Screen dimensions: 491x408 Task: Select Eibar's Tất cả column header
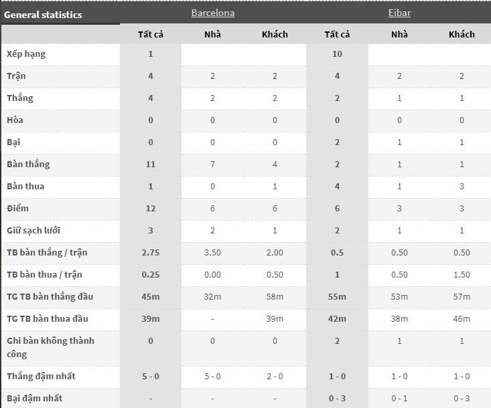pos(337,34)
